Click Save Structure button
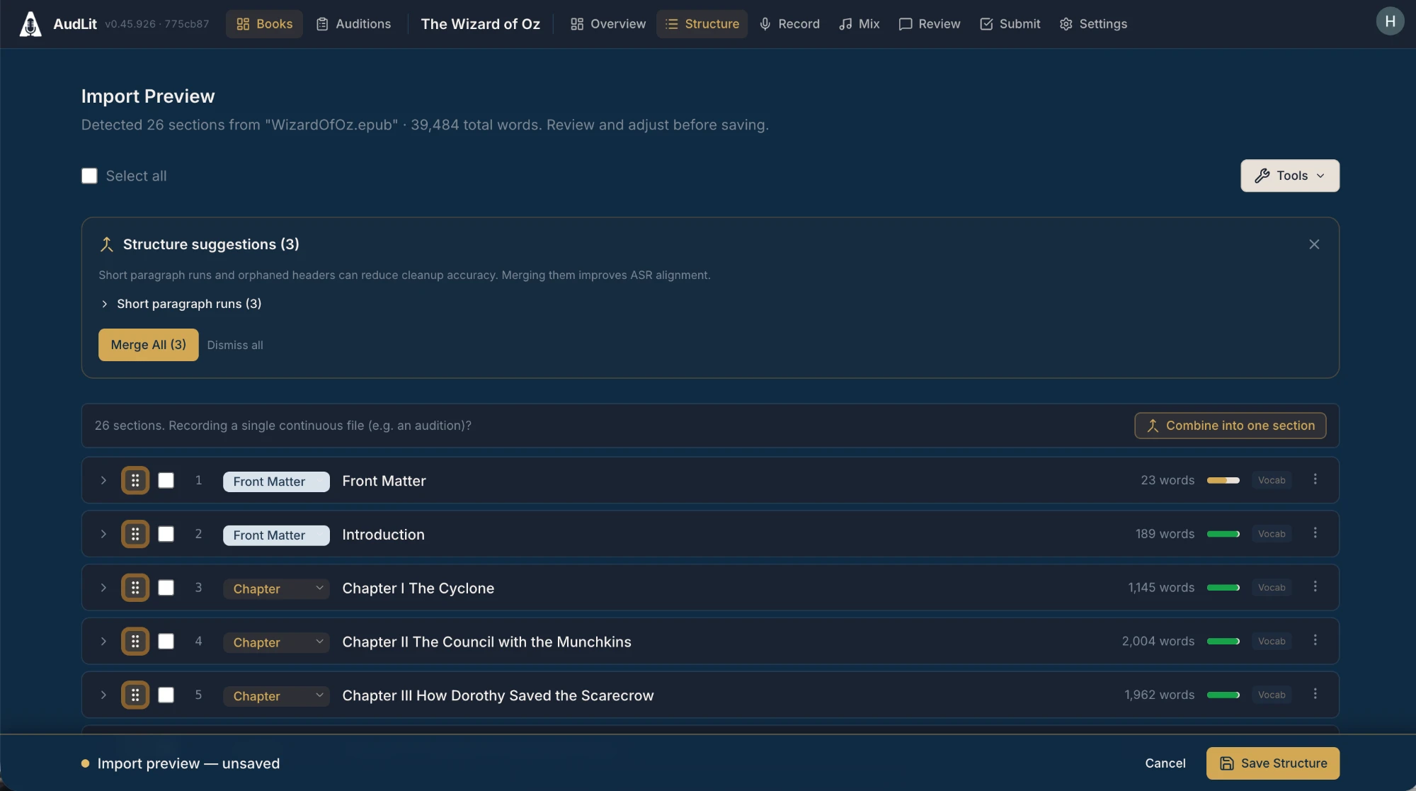1416x791 pixels. 1273,763
